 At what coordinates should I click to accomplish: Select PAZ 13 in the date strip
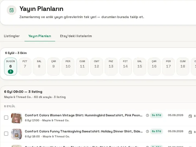[111, 66]
